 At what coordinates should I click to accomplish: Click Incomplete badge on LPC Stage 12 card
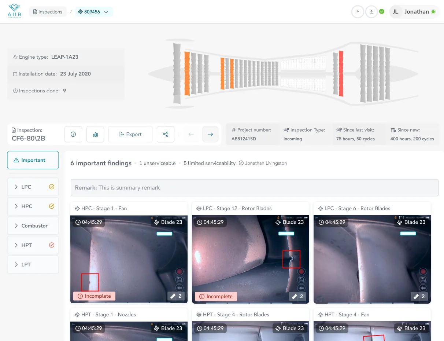pos(216,296)
